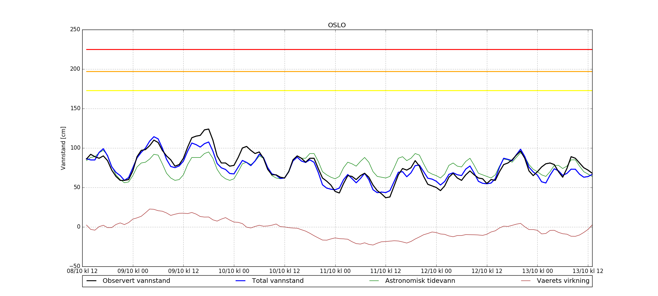Click the yellow horizontal threshold line

pyautogui.click(x=339, y=90)
